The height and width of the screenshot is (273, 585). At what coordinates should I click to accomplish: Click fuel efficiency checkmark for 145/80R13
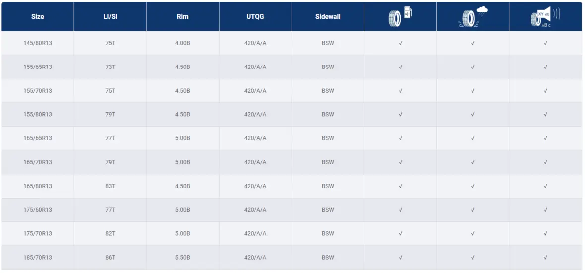(x=400, y=43)
